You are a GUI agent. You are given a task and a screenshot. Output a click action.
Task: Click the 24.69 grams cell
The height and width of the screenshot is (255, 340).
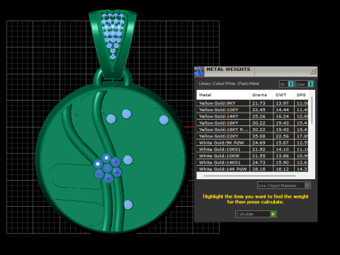click(x=261, y=143)
